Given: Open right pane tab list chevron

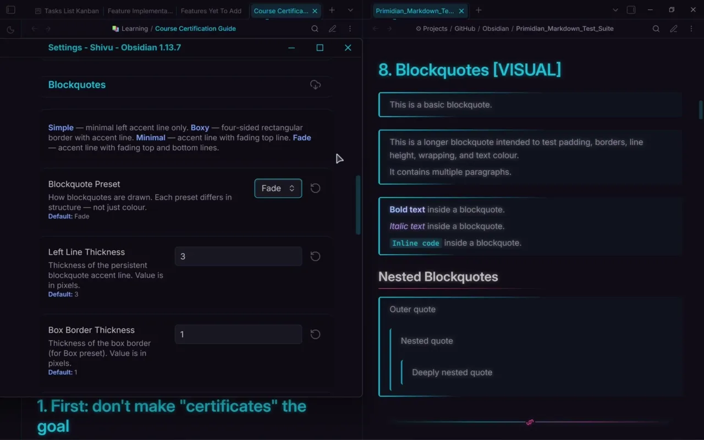Looking at the screenshot, I should pos(615,10).
